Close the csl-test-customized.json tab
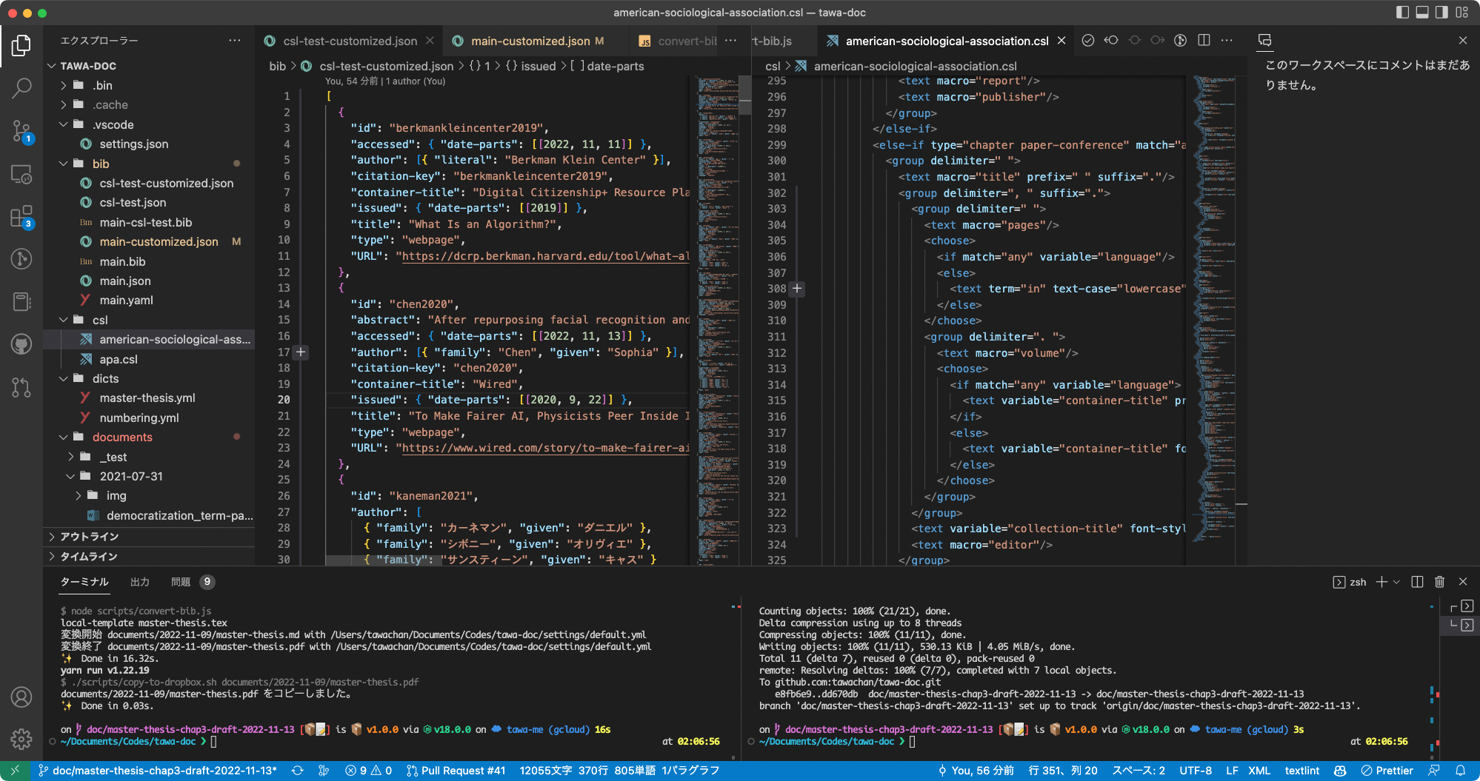The image size is (1480, 781). click(x=430, y=41)
